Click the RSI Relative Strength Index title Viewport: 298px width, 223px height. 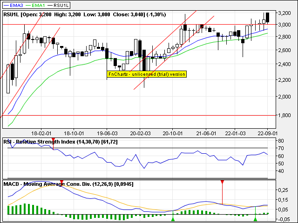[61, 142]
